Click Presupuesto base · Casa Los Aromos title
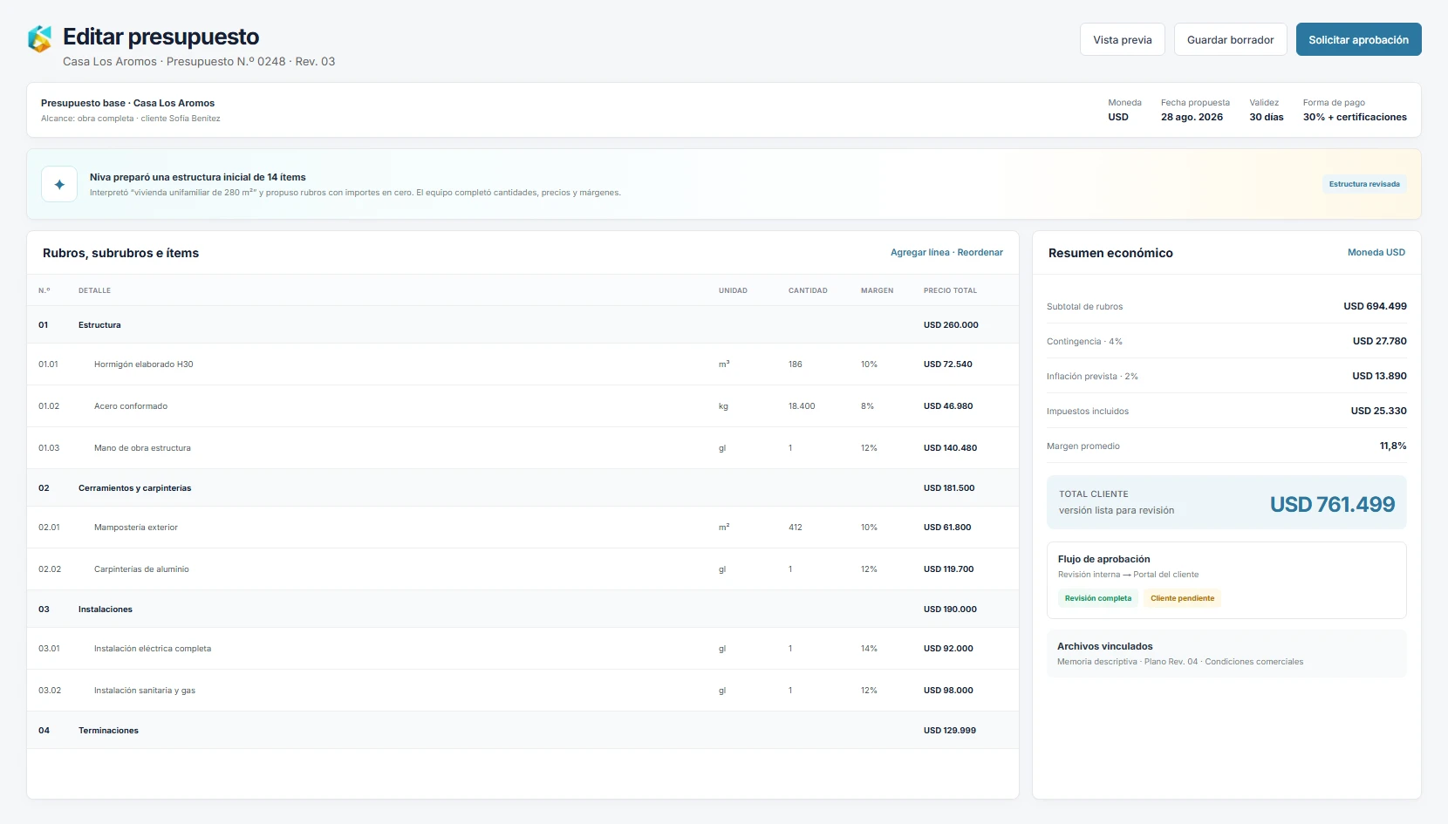 coord(127,103)
